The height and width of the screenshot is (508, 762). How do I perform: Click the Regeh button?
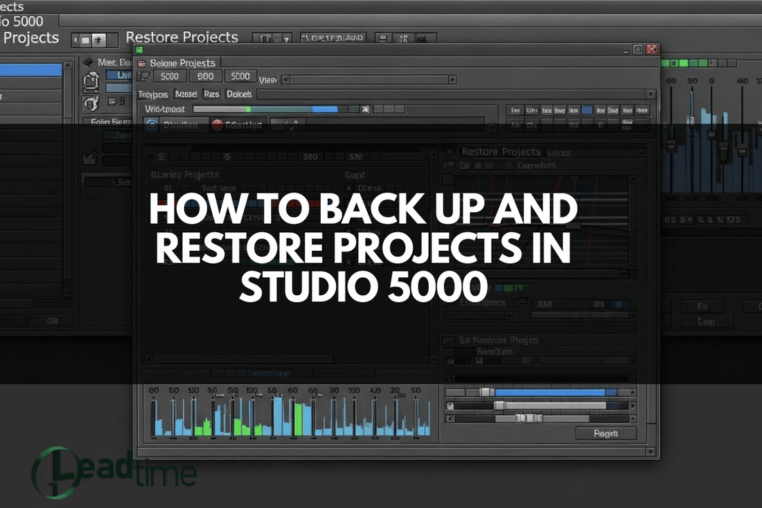pyautogui.click(x=605, y=433)
